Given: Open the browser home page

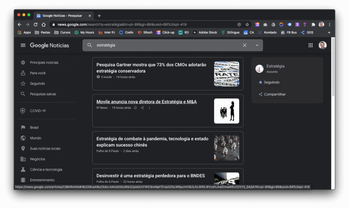Looking at the screenshot, I should click(44, 24).
